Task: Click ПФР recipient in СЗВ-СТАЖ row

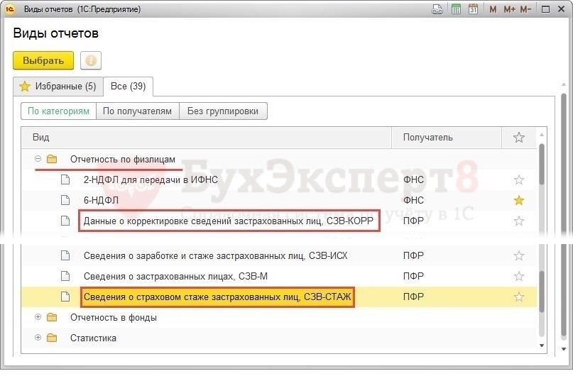Action: [413, 297]
